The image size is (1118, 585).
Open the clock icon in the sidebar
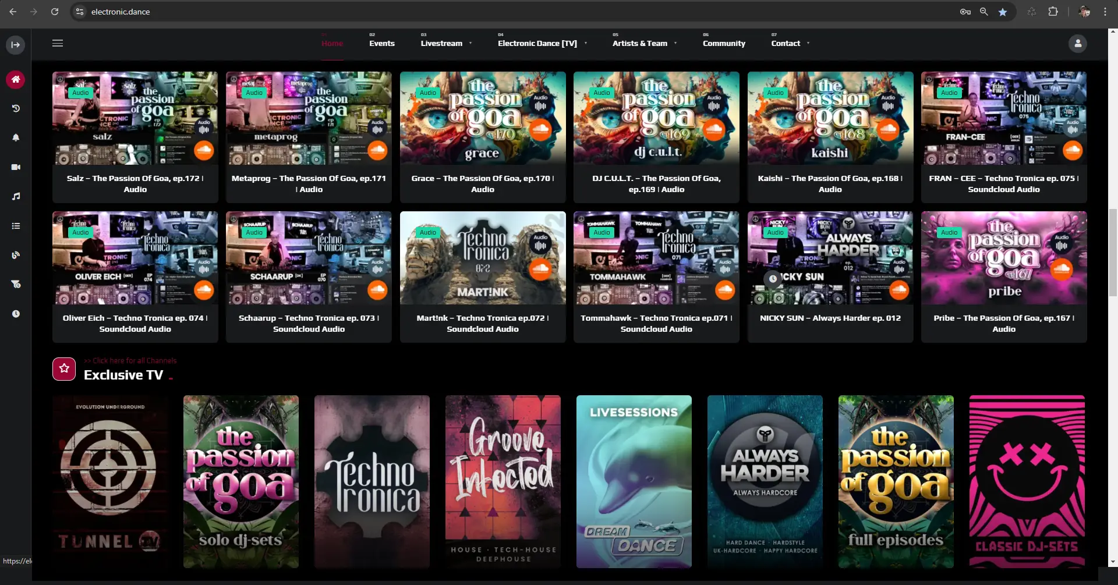16,314
